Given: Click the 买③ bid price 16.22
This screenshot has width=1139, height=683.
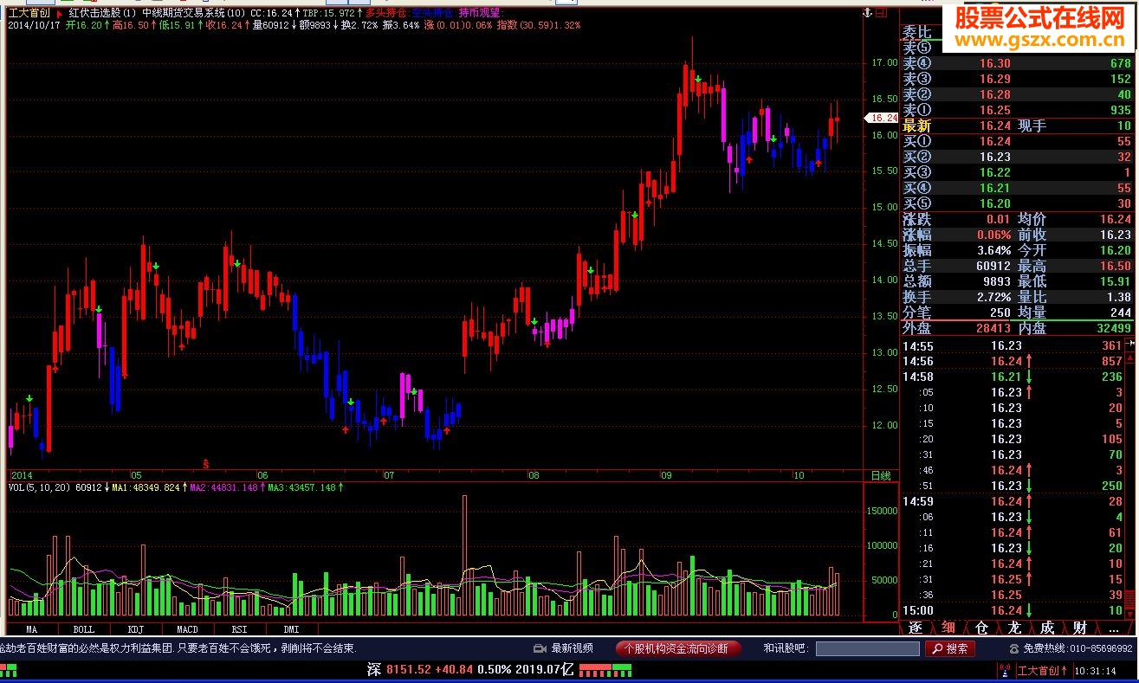Looking at the screenshot, I should pyautogui.click(x=994, y=172).
